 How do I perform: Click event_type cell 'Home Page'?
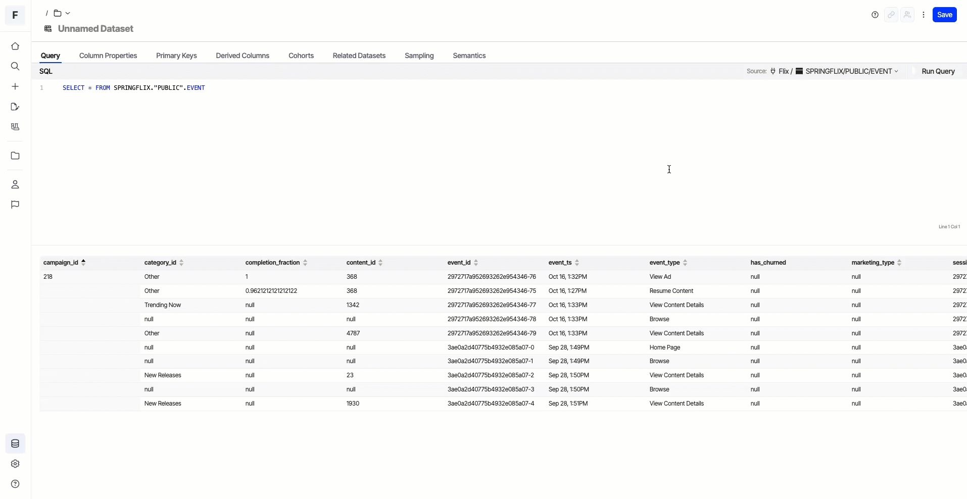665,347
